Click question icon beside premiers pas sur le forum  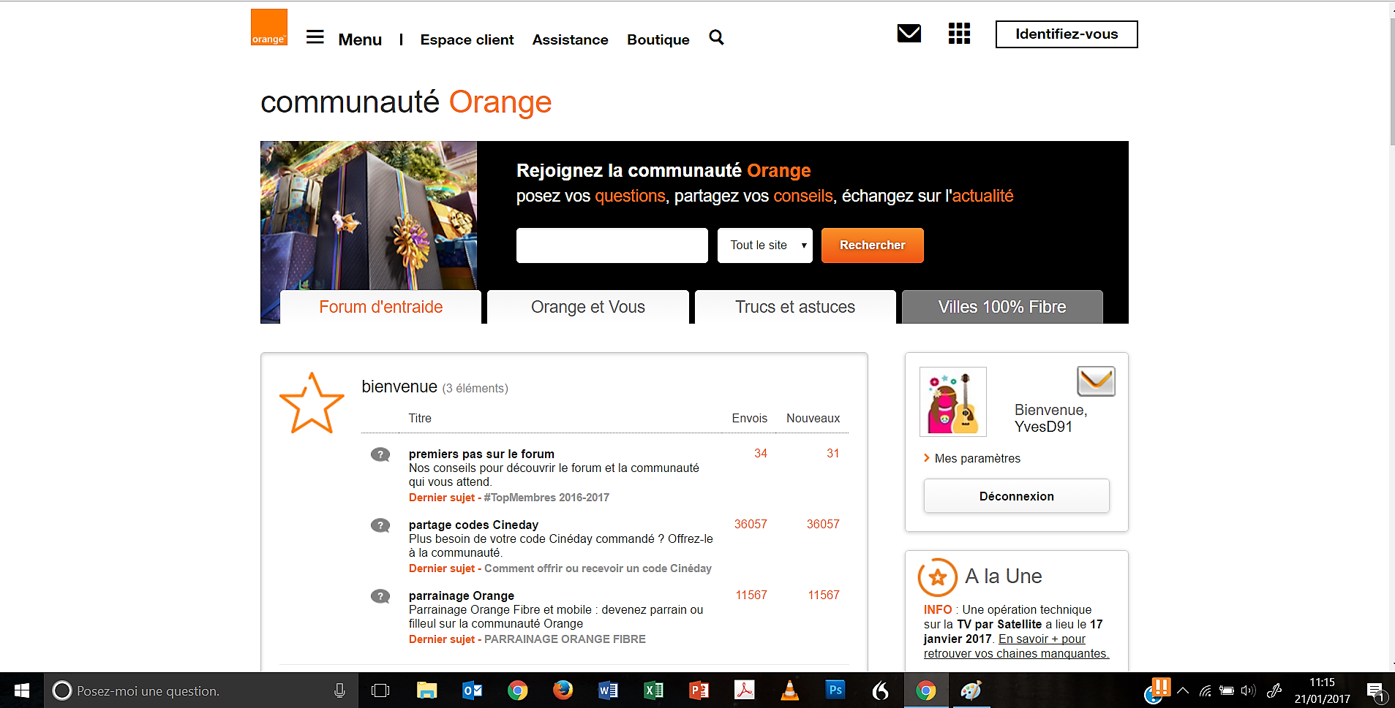pyautogui.click(x=380, y=454)
